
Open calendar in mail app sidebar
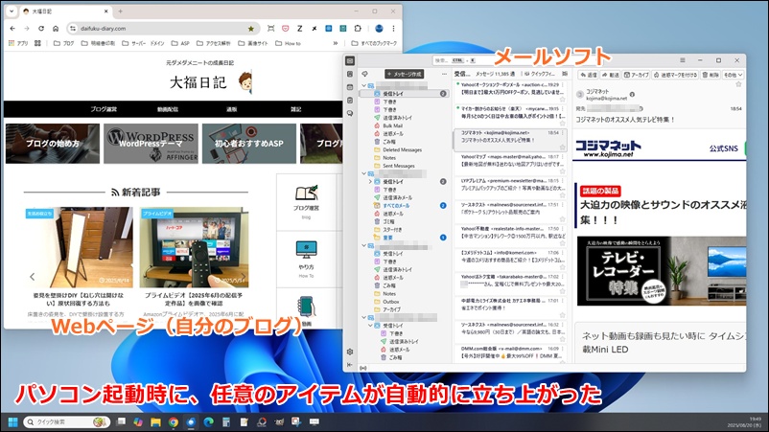coord(350,87)
